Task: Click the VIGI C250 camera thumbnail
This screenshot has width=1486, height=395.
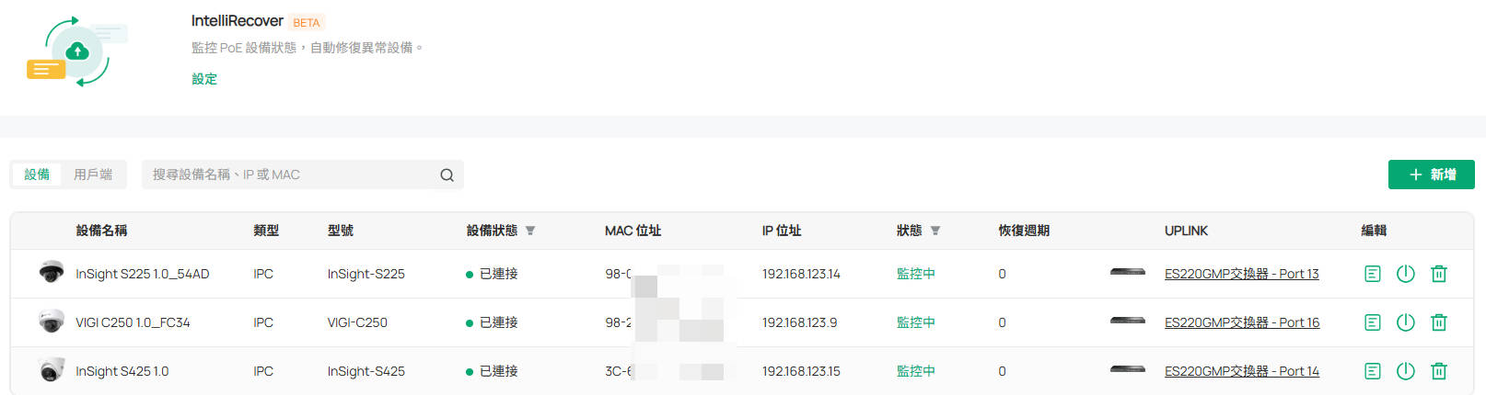Action: click(x=52, y=322)
